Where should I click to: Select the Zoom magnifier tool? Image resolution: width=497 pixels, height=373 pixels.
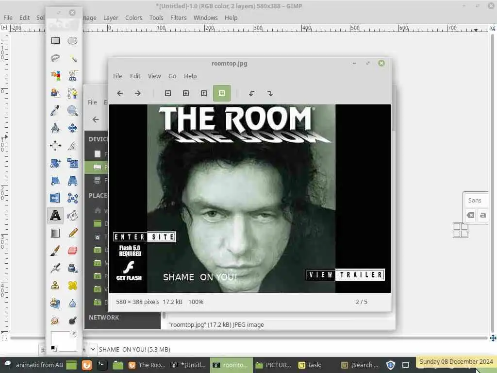(73, 111)
